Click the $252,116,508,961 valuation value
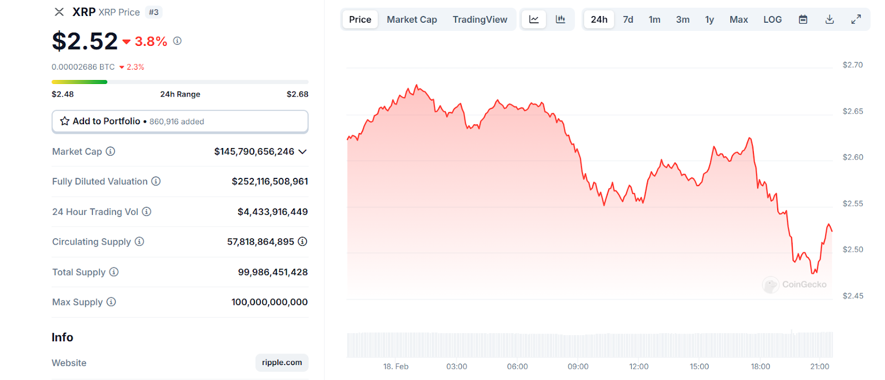The image size is (885, 380). pyautogui.click(x=270, y=181)
